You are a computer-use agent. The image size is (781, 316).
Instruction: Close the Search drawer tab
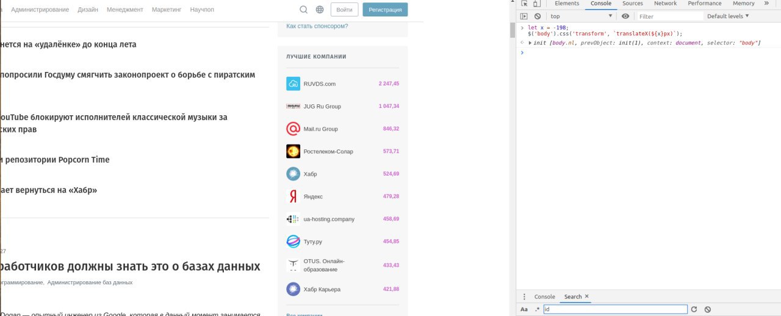(587, 296)
